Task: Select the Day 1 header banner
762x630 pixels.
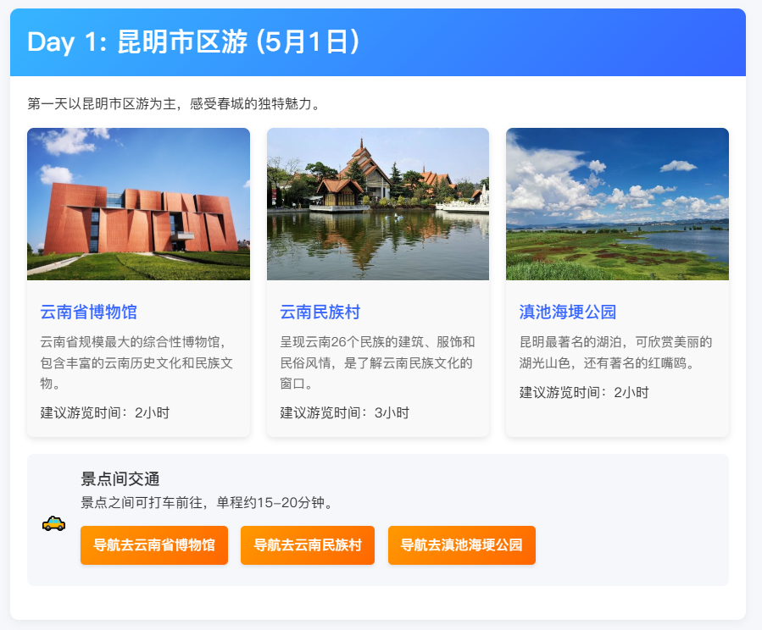Action: tap(381, 42)
